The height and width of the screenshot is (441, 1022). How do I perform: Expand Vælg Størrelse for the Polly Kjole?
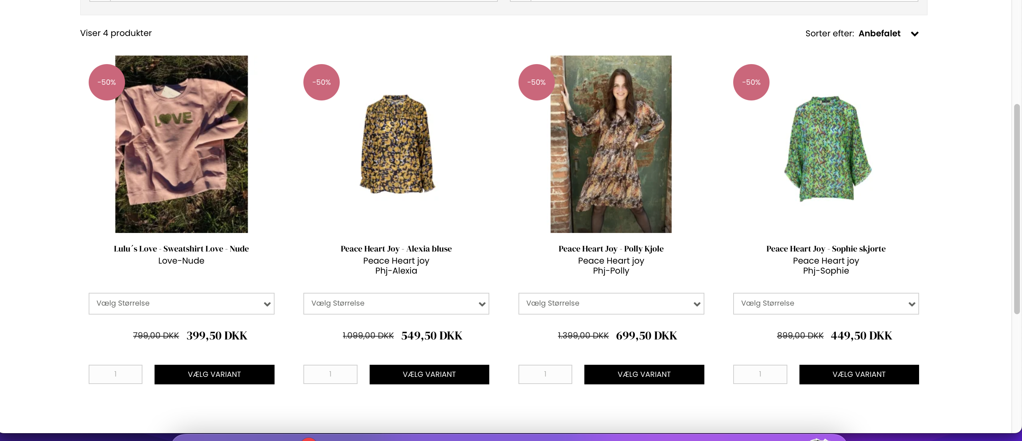[x=611, y=303]
